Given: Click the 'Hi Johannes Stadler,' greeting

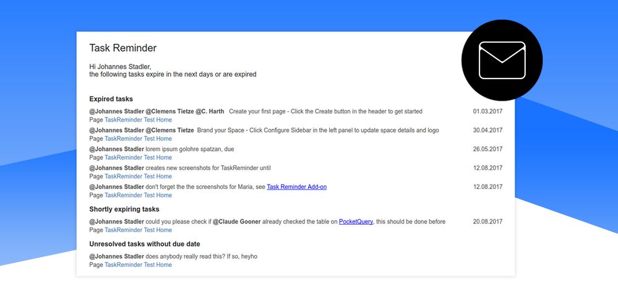Looking at the screenshot, I should click(120, 67).
